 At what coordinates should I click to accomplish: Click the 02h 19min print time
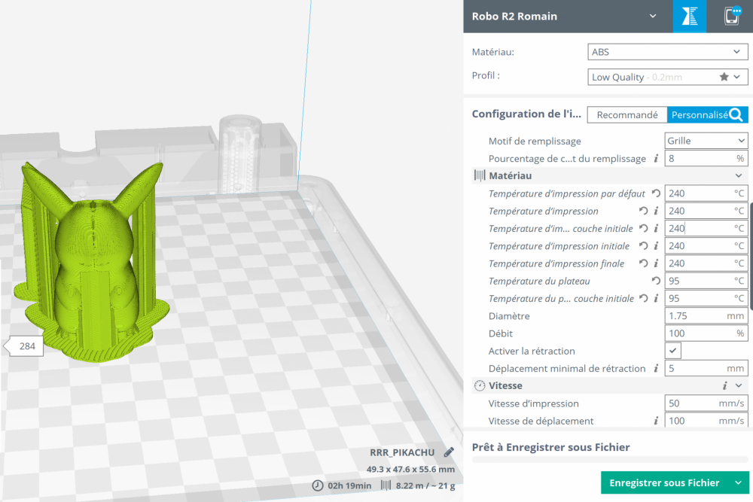point(349,485)
